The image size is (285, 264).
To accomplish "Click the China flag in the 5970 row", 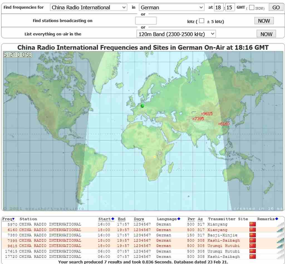I will (x=252, y=224).
